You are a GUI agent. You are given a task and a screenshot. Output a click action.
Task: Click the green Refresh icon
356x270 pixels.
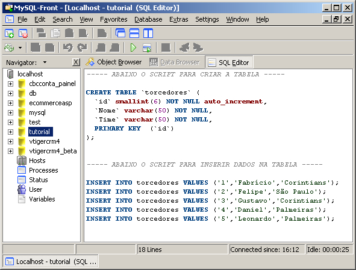click(9, 48)
